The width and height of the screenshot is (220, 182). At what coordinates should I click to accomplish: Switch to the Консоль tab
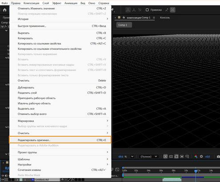165,17
